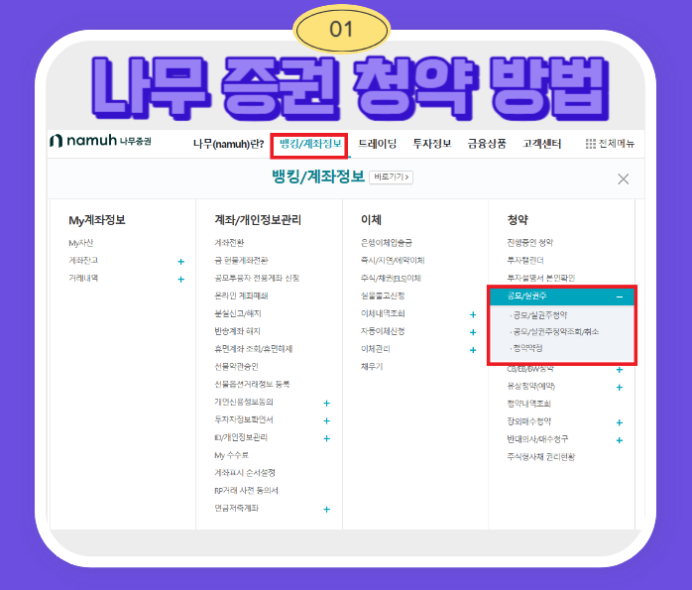Expand the 개인신용정보동의 plus icon
Image resolution: width=692 pixels, height=590 pixels.
pyautogui.click(x=326, y=403)
